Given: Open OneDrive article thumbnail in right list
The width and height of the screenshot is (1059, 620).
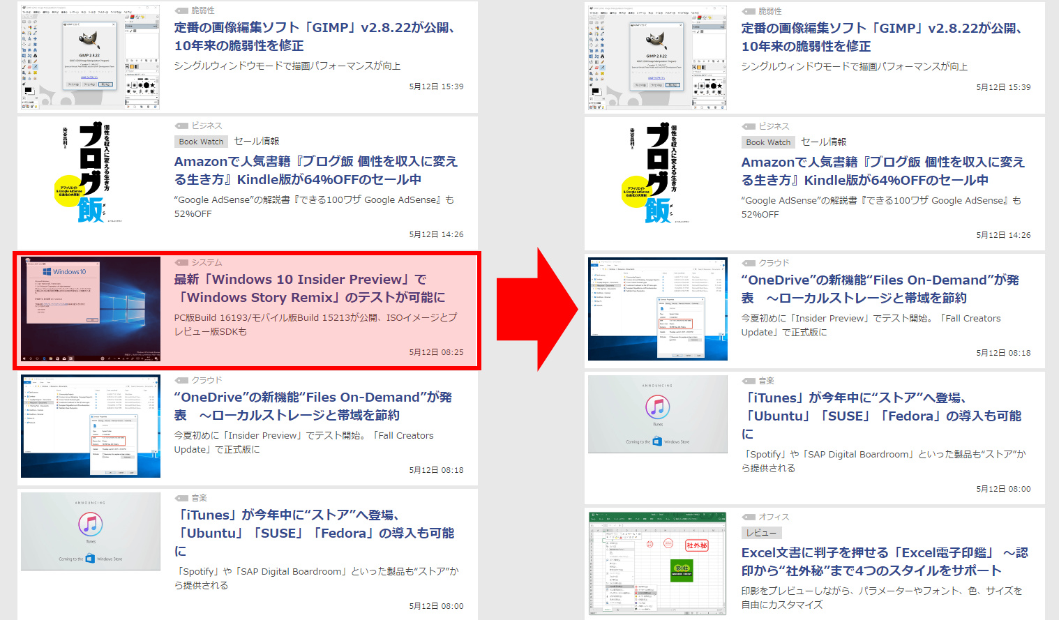Looking at the screenshot, I should (658, 309).
